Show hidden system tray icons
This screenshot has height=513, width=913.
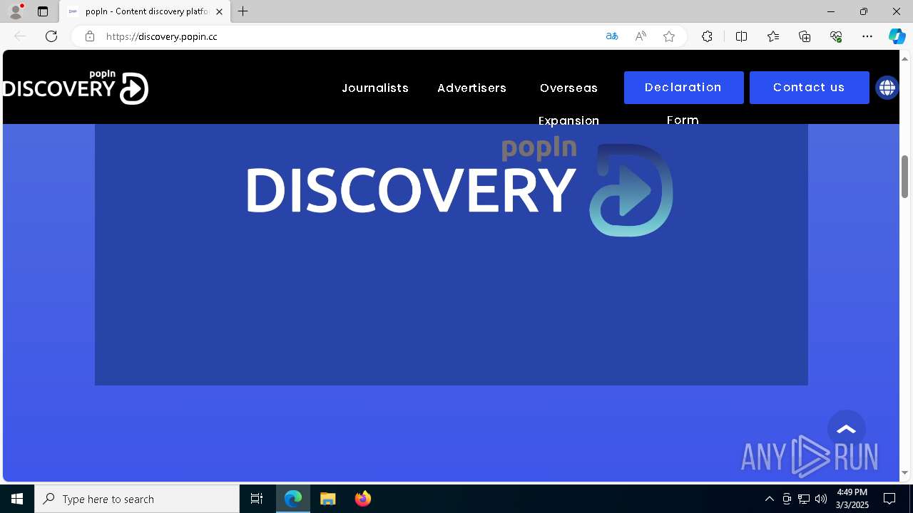pyautogui.click(x=769, y=499)
